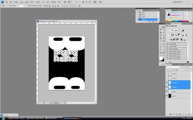
Task: Open the Auto-Select Layer dropdown
Action: point(21,6)
